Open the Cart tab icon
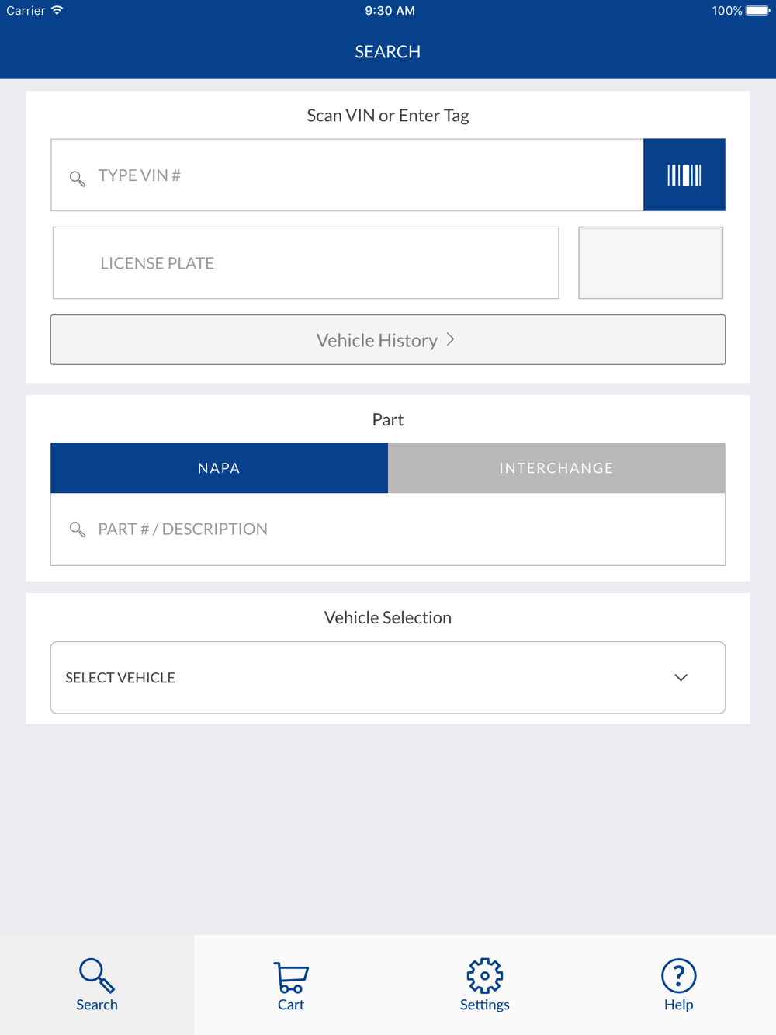Image resolution: width=776 pixels, height=1035 pixels. (x=291, y=977)
